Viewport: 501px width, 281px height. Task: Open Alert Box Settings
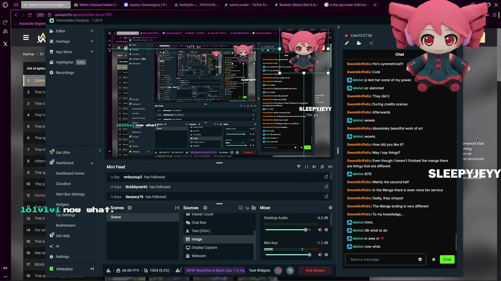[70, 194]
